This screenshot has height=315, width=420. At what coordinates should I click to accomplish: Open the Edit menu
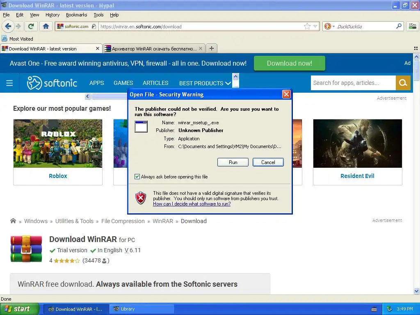click(x=20, y=15)
